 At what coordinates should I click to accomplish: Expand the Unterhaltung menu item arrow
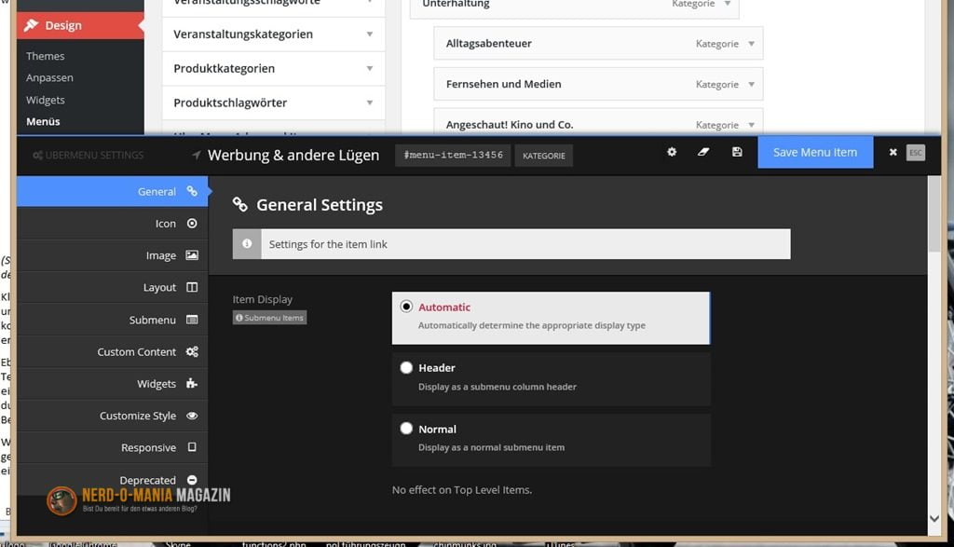point(728,4)
